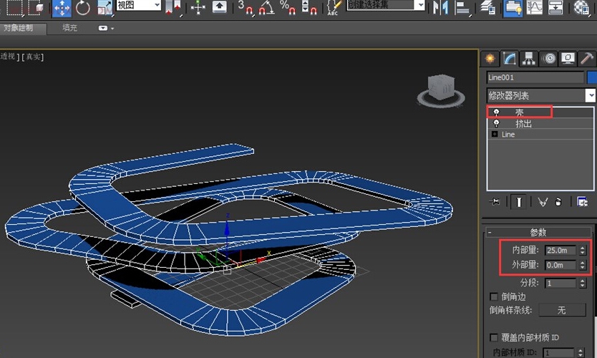Click the blue object color swatch

tap(592, 77)
